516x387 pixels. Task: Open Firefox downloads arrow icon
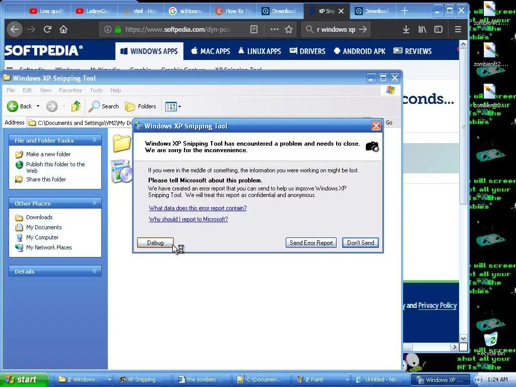406,29
